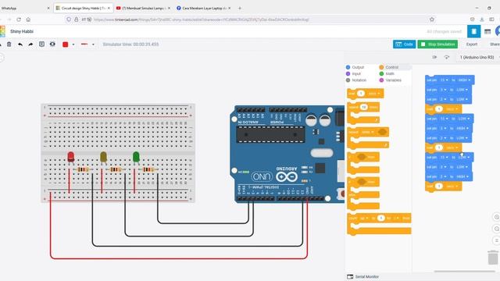Select the wire type line icon

coord(84,44)
